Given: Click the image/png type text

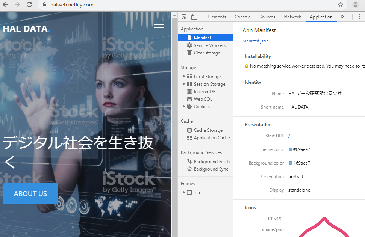Looking at the screenshot, I should [273, 229].
